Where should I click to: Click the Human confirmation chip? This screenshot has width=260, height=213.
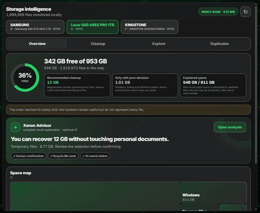pyautogui.click(x=29, y=156)
